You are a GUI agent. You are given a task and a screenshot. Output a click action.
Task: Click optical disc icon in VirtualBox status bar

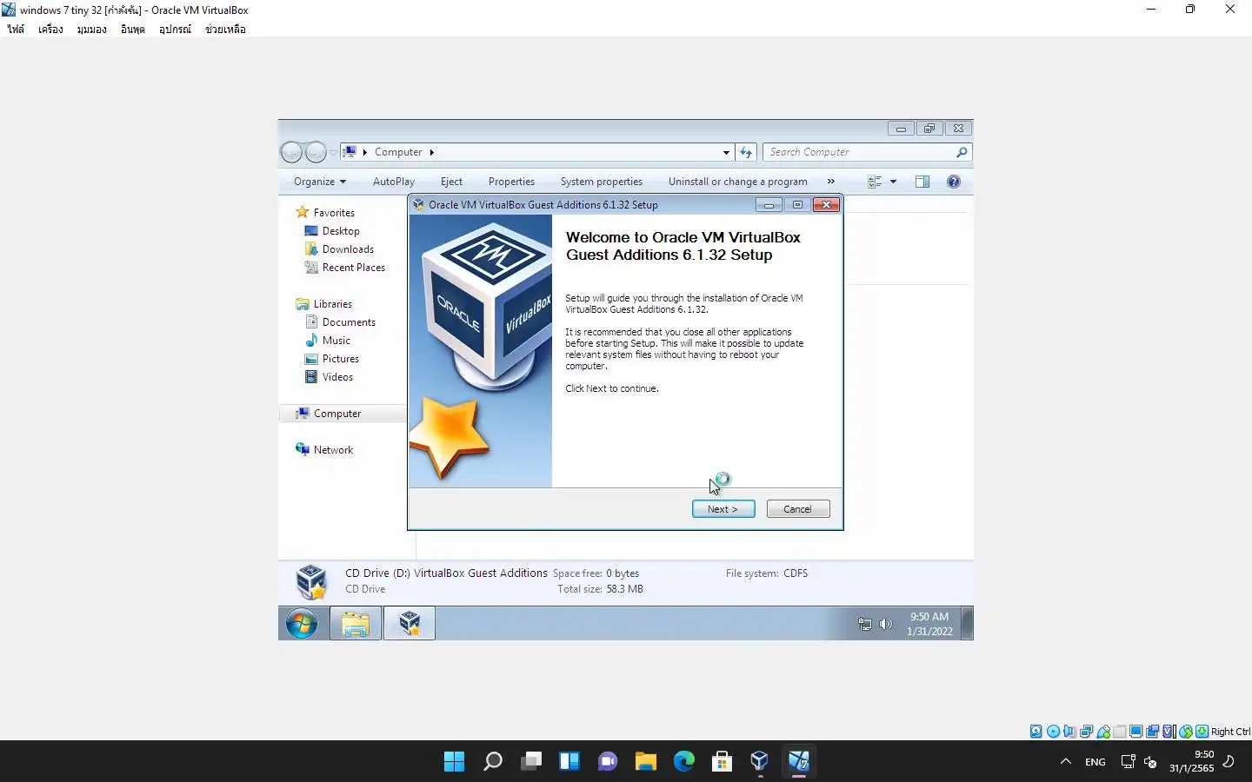point(1053,732)
